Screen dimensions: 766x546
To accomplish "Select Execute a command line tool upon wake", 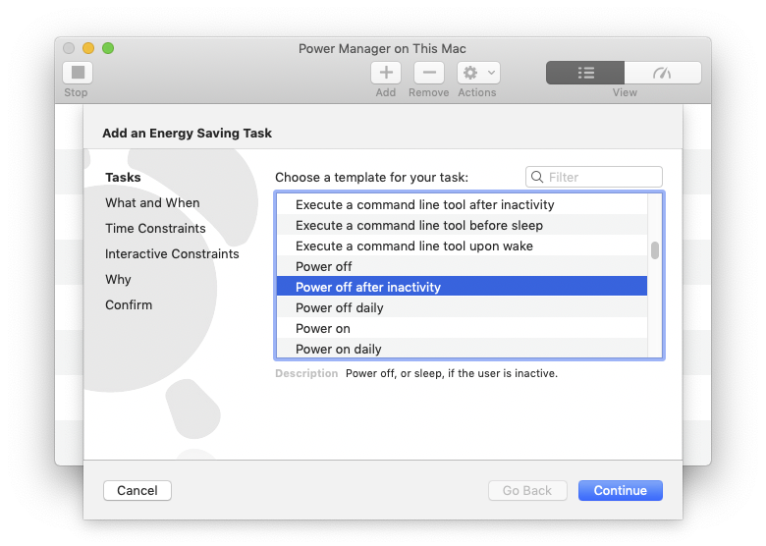I will pyautogui.click(x=463, y=246).
